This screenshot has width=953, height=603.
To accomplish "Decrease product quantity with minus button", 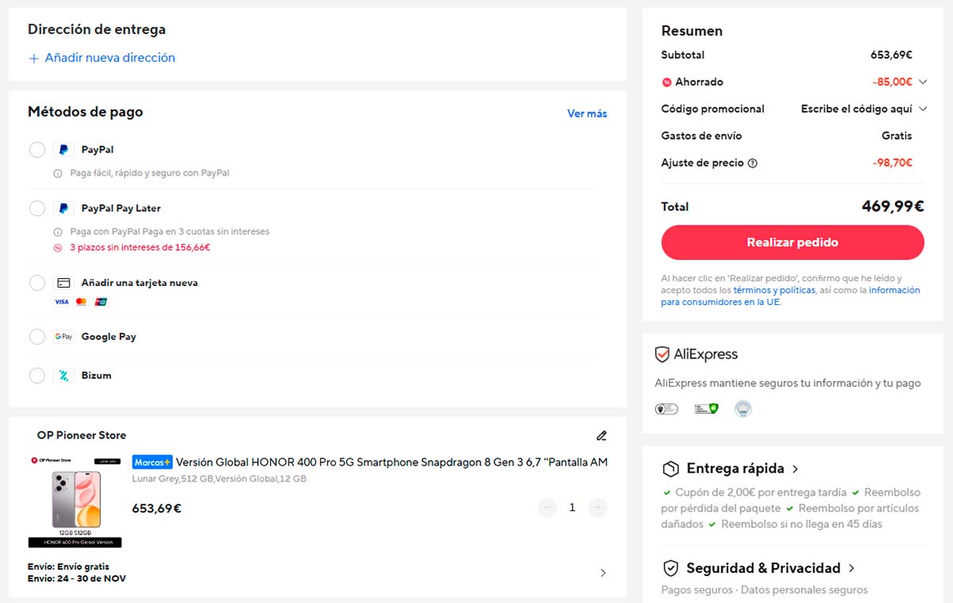I will coord(547,507).
